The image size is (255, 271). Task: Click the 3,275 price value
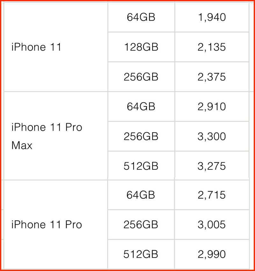(x=212, y=166)
